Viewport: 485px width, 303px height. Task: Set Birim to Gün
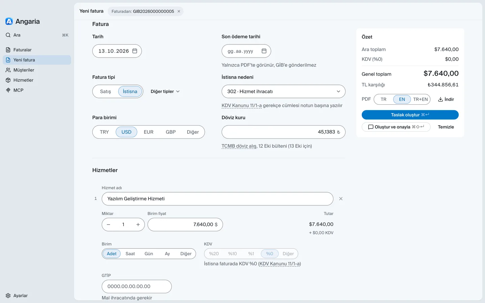(149, 254)
